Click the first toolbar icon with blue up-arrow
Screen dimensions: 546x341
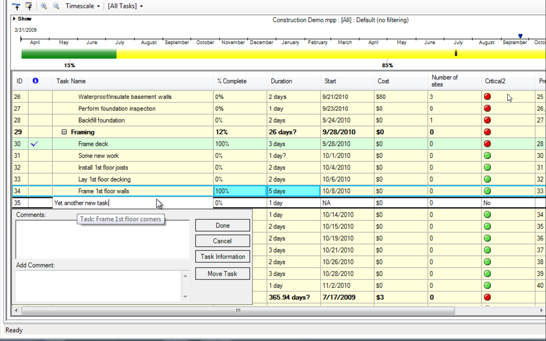tap(16, 6)
